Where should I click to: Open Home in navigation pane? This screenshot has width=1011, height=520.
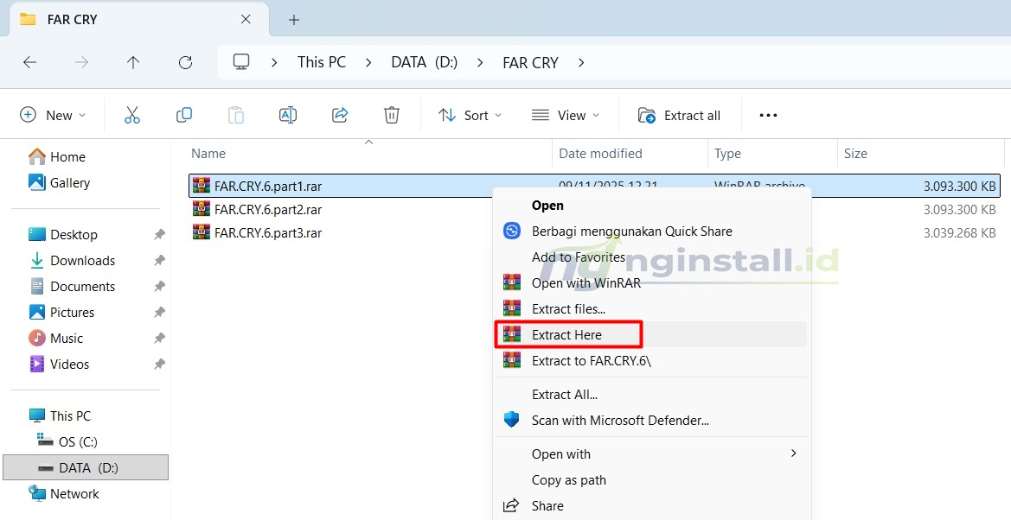[x=57, y=156]
